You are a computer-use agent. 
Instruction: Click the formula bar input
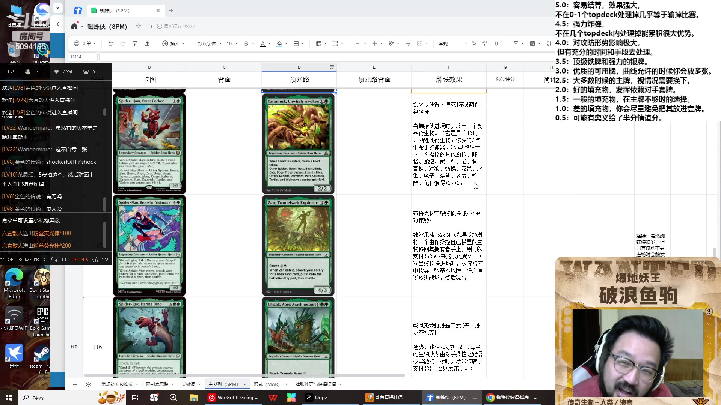point(326,57)
